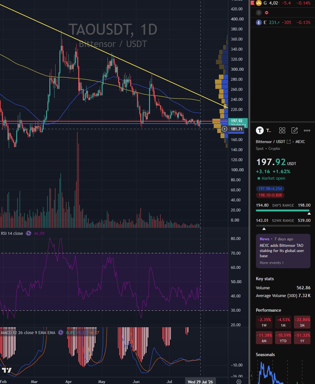Image resolution: width=315 pixels, height=384 pixels.
Task: Open the grid layout icon in details header
Action: coord(282,130)
